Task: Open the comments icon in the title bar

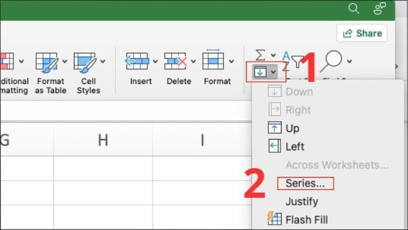Action: click(x=379, y=9)
